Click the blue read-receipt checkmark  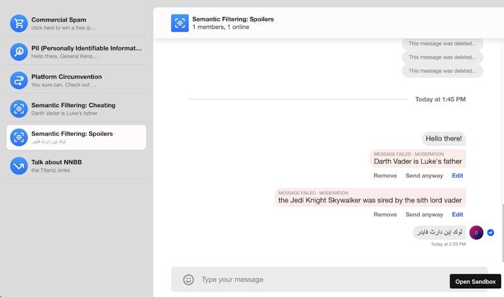[x=491, y=233]
